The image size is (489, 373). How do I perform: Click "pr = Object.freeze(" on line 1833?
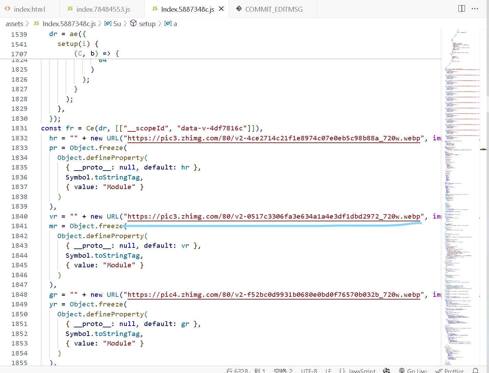[x=88, y=148]
